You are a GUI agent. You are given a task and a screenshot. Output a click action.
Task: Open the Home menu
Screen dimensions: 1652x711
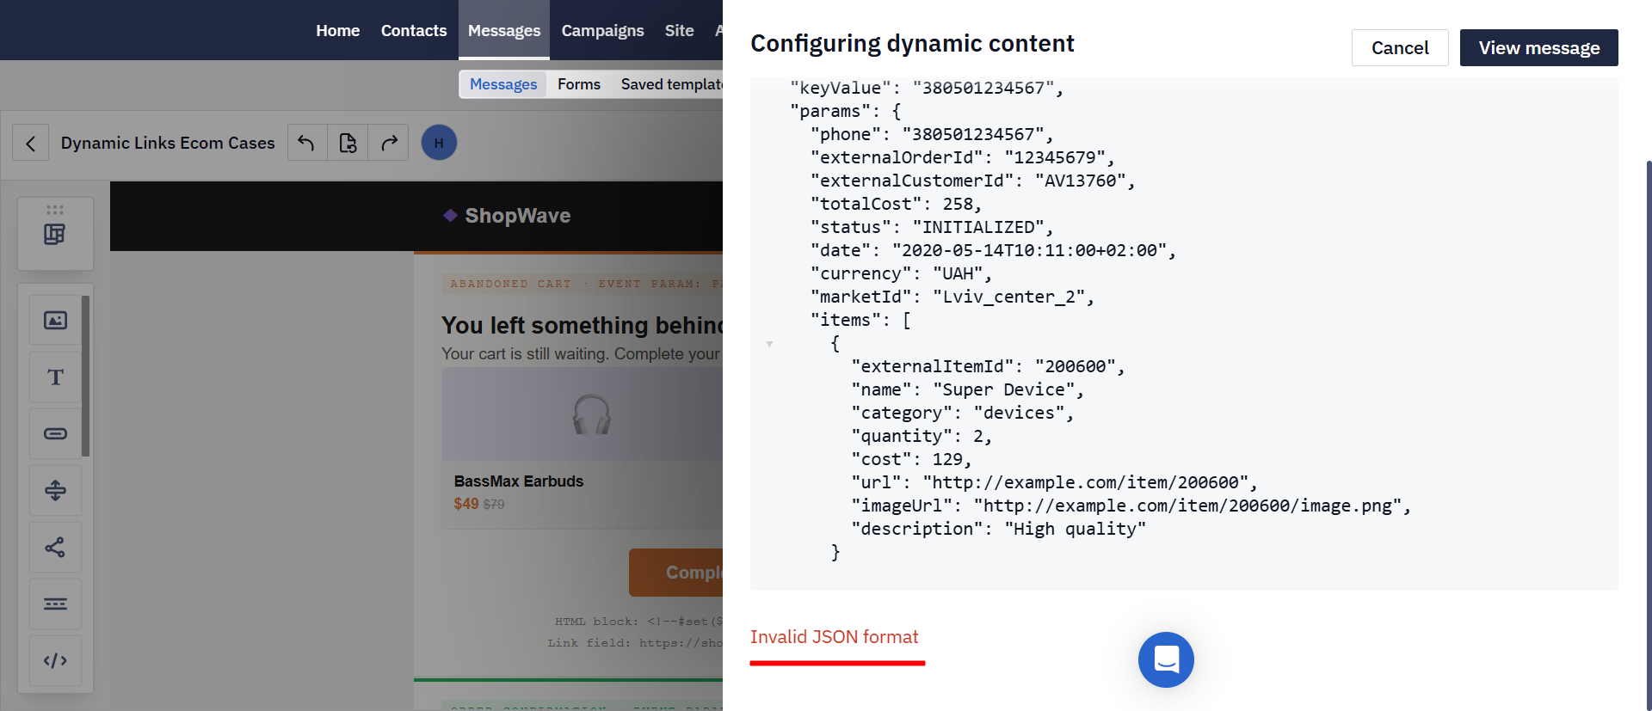pyautogui.click(x=337, y=30)
